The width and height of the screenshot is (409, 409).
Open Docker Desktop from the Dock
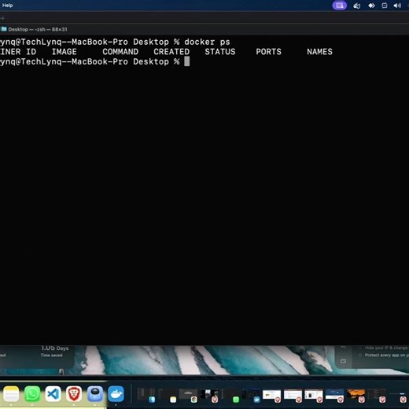coord(116,394)
